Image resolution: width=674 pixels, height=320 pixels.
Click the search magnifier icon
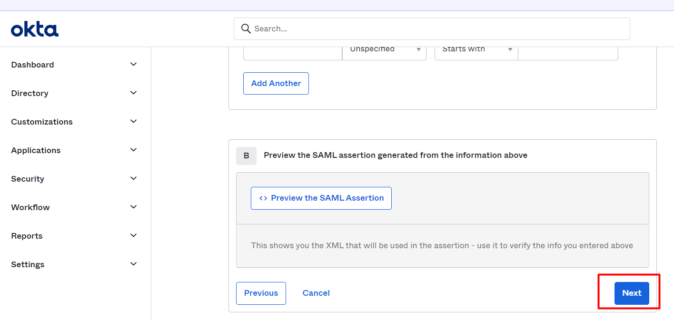pos(246,29)
